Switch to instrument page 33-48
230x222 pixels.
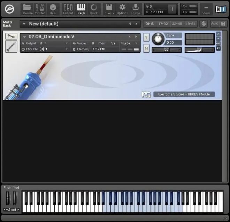[177, 24]
